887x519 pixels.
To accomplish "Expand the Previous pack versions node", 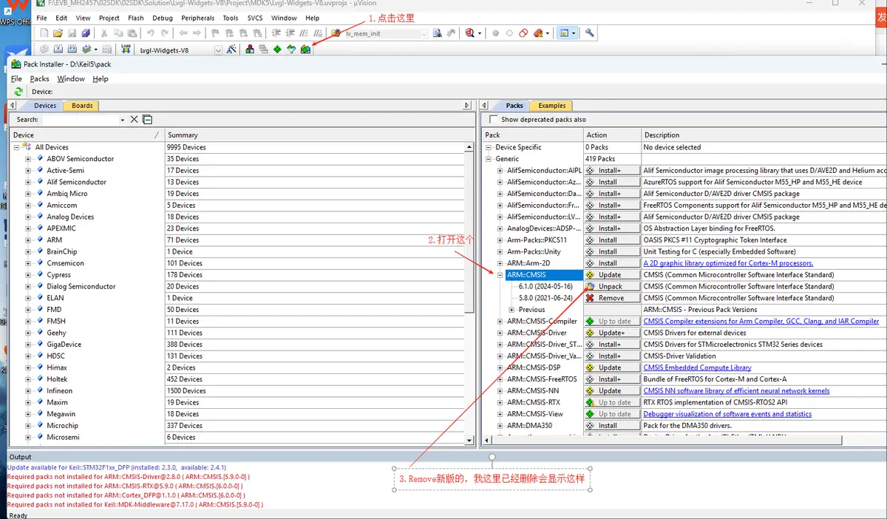I will point(512,310).
